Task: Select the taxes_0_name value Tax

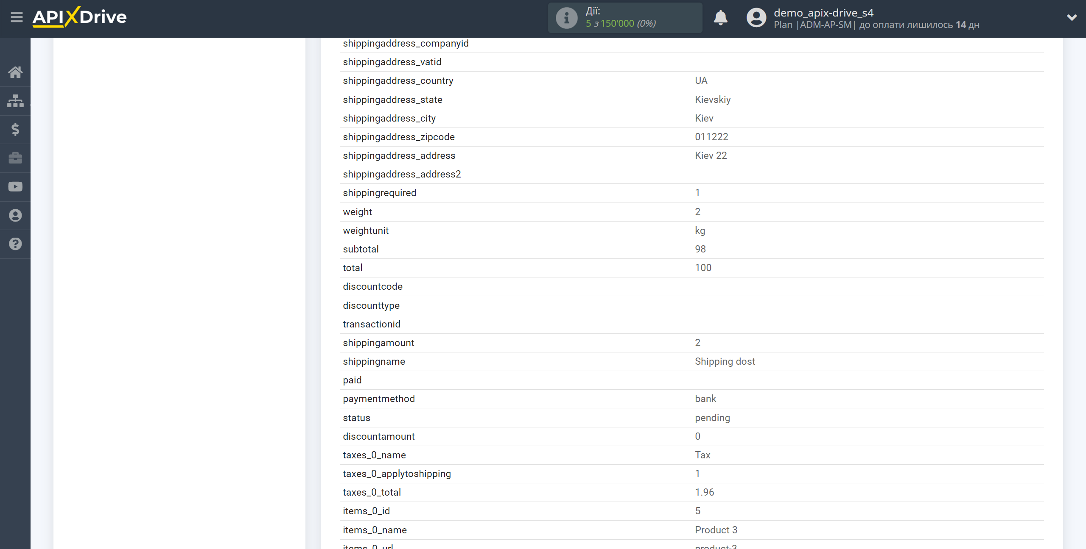Action: pos(702,455)
